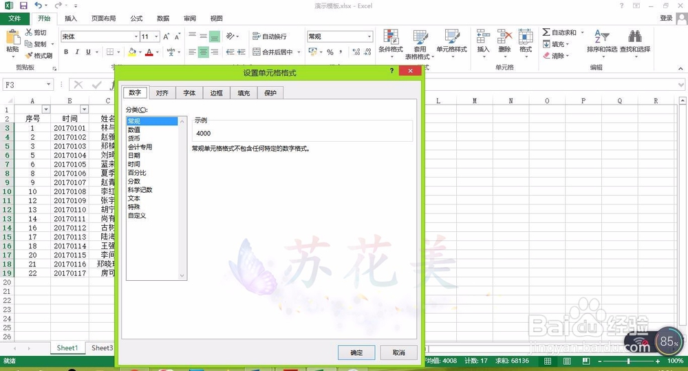Open the orientation text angle icon
688x371 pixels.
230,36
